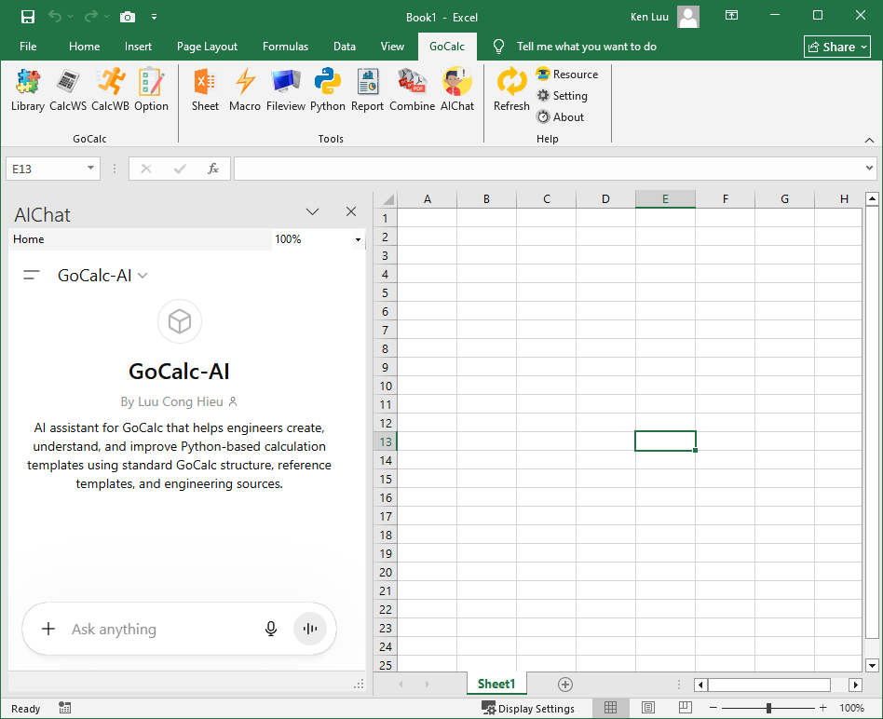The width and height of the screenshot is (883, 719).
Task: Open Display Settings in status bar
Action: pyautogui.click(x=528, y=708)
